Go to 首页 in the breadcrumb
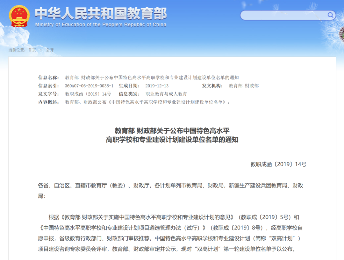344x260 pixels. tap(32, 50)
